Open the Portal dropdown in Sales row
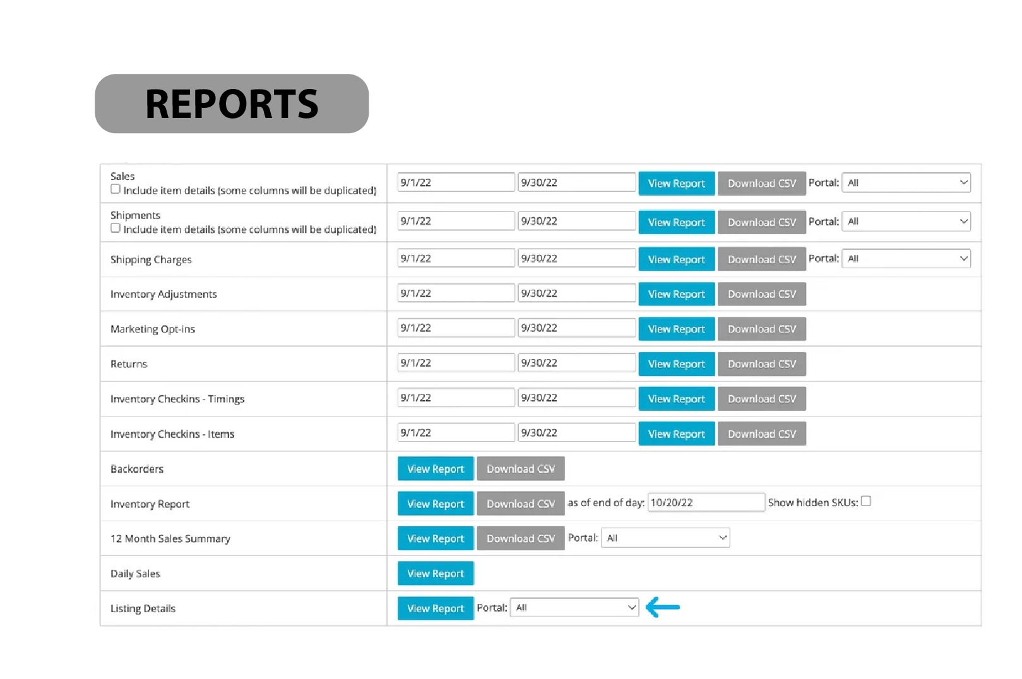 906,183
